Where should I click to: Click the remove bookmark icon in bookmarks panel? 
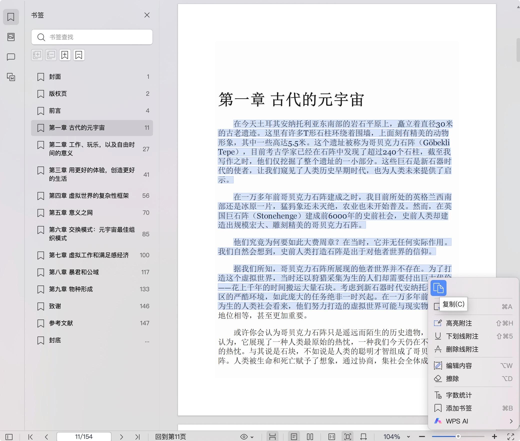point(79,55)
